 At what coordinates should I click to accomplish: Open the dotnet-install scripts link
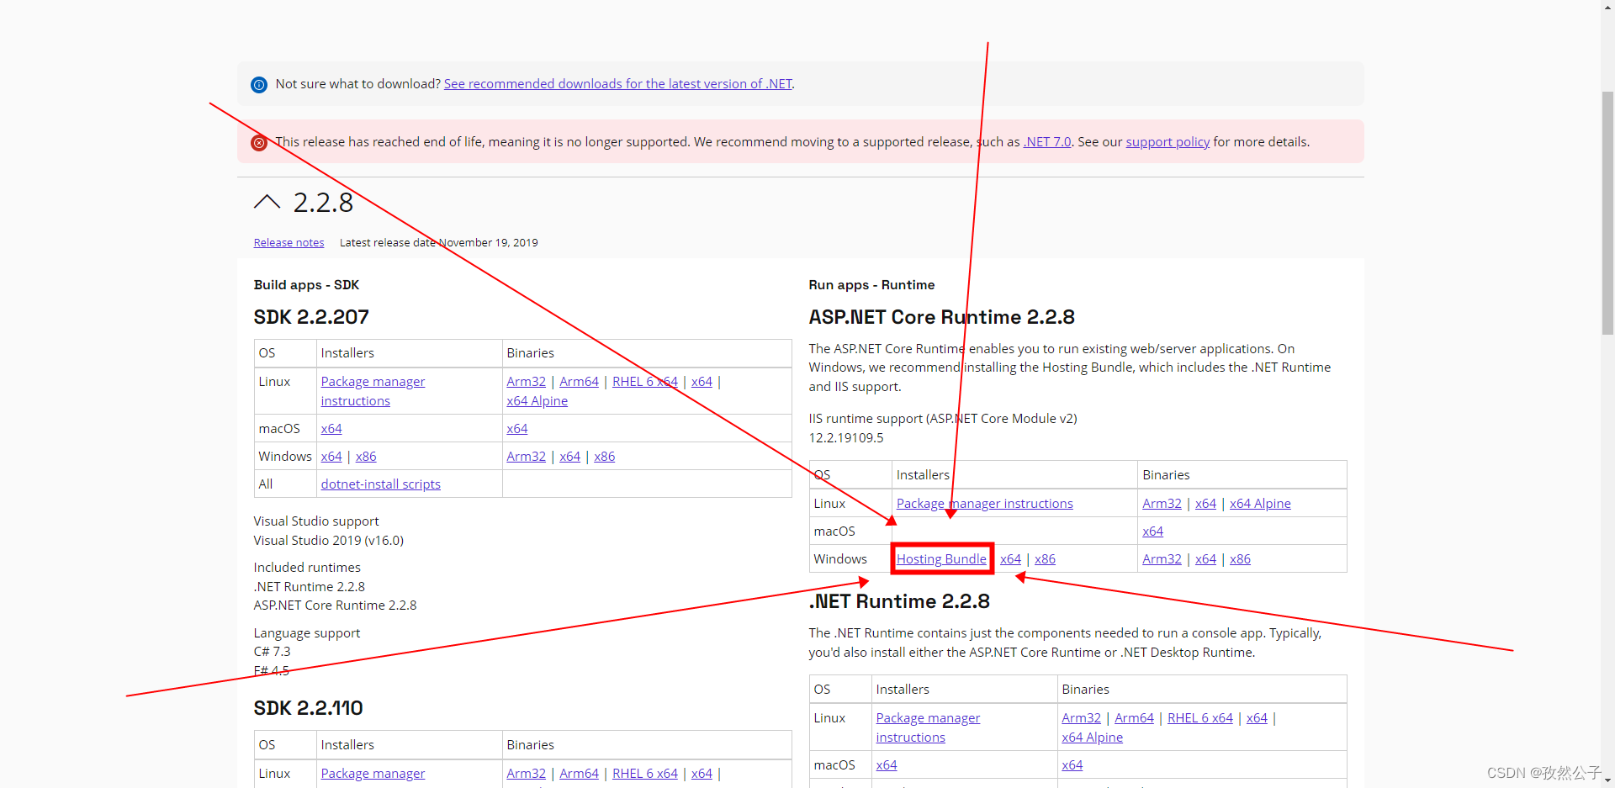(380, 484)
